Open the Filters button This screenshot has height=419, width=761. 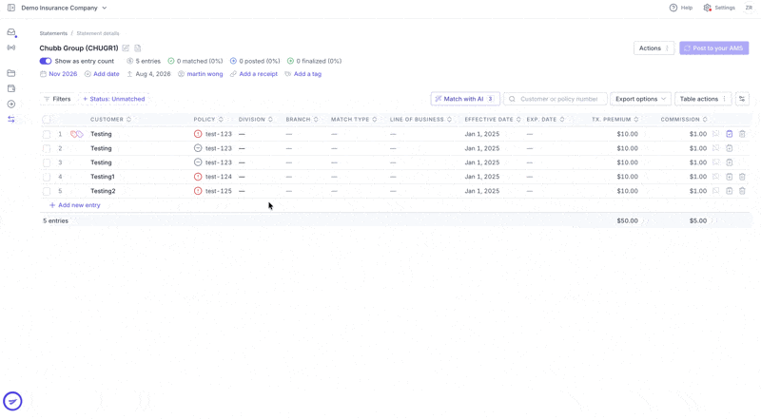coord(58,99)
